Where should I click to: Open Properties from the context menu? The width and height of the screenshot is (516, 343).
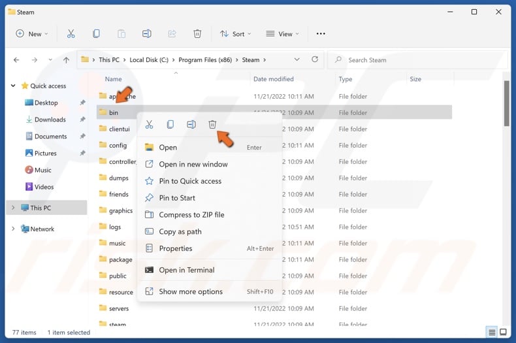[210, 248]
